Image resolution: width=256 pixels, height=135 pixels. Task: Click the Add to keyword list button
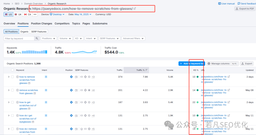pyautogui.click(x=191, y=64)
